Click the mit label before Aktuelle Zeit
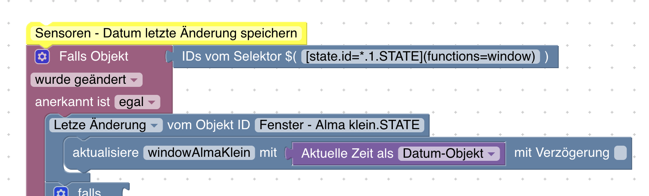649x196 pixels. (x=269, y=153)
